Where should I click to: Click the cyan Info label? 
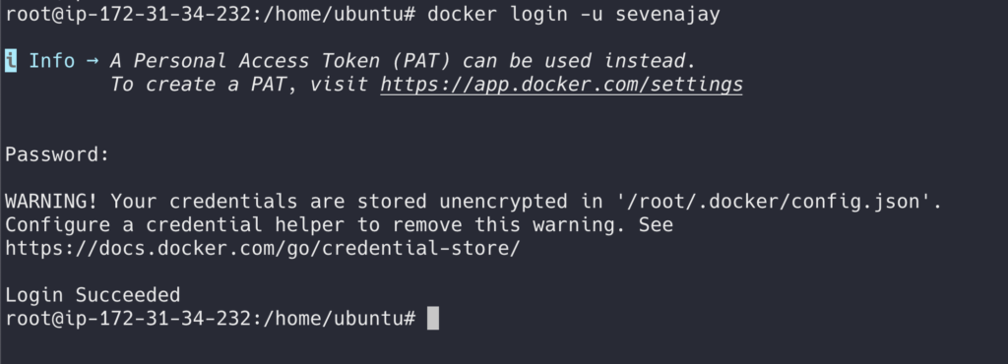(51, 61)
